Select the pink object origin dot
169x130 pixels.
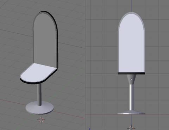click(x=131, y=79)
